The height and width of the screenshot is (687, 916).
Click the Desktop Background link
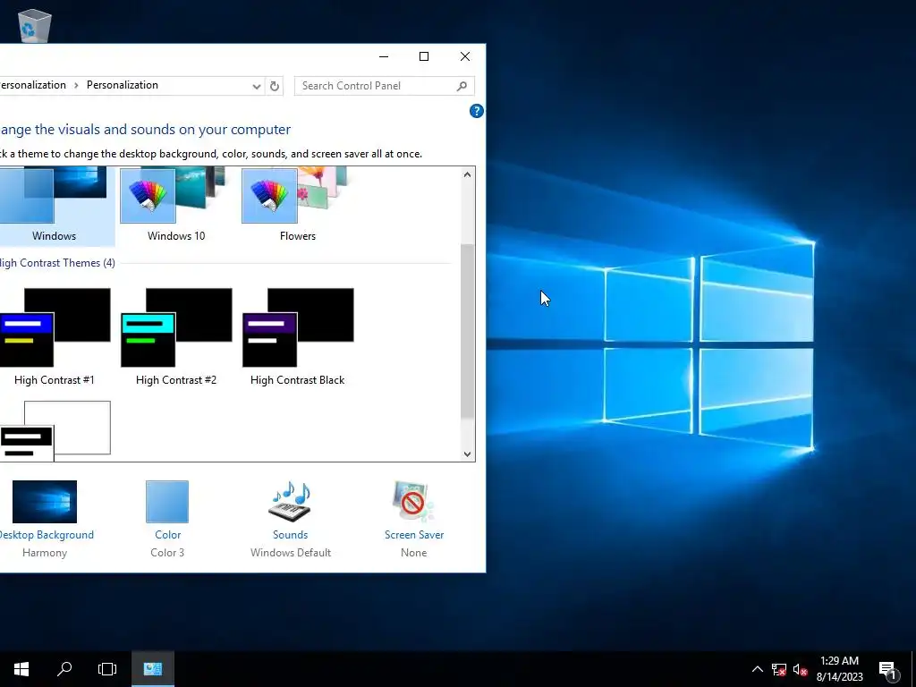point(46,535)
